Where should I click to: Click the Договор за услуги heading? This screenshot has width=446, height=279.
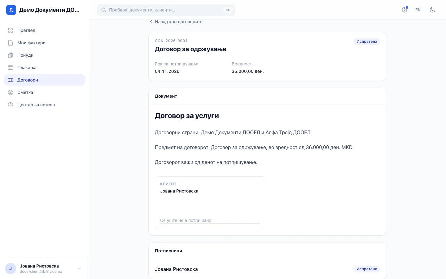point(187,116)
